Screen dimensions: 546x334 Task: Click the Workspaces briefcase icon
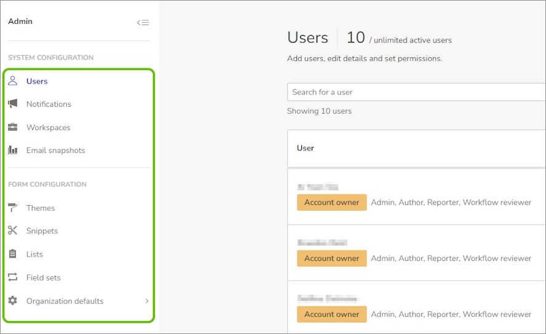[x=12, y=127]
